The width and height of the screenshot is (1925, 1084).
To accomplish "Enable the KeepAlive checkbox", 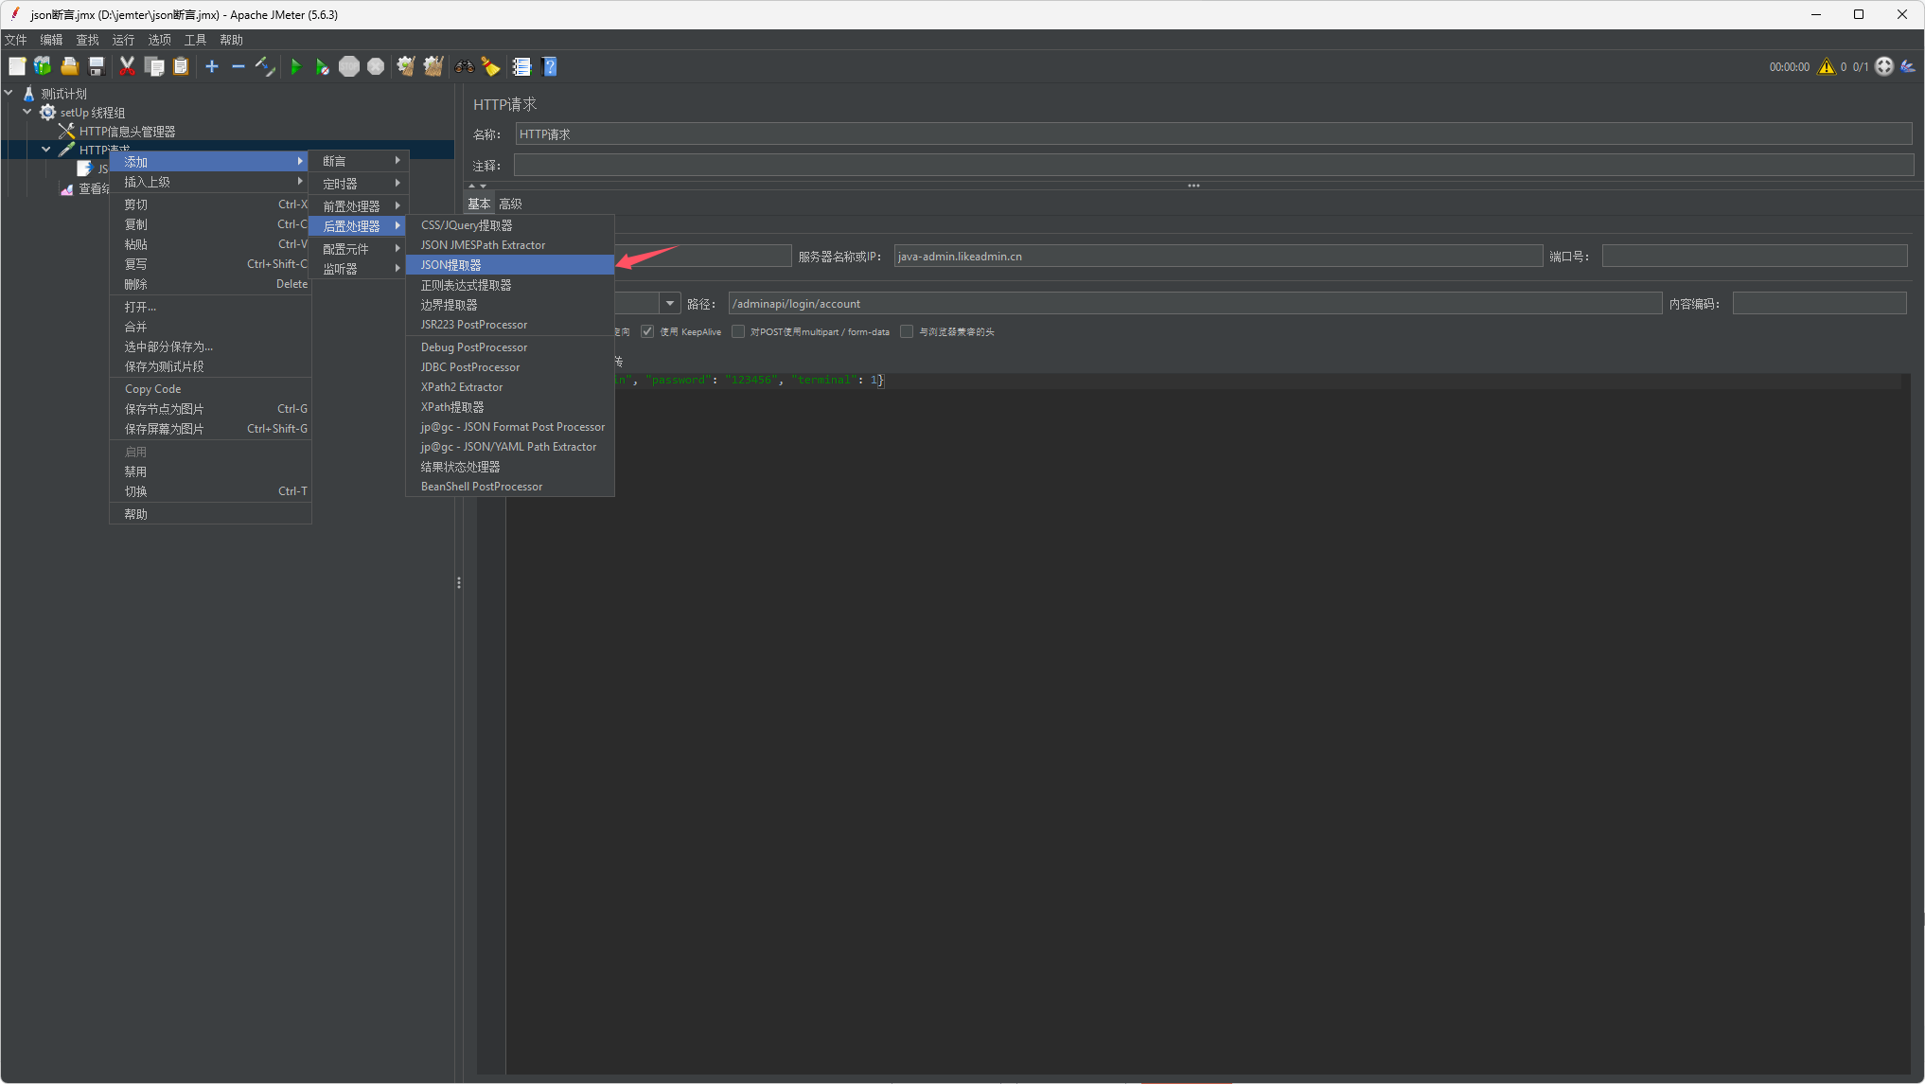I will 647,331.
